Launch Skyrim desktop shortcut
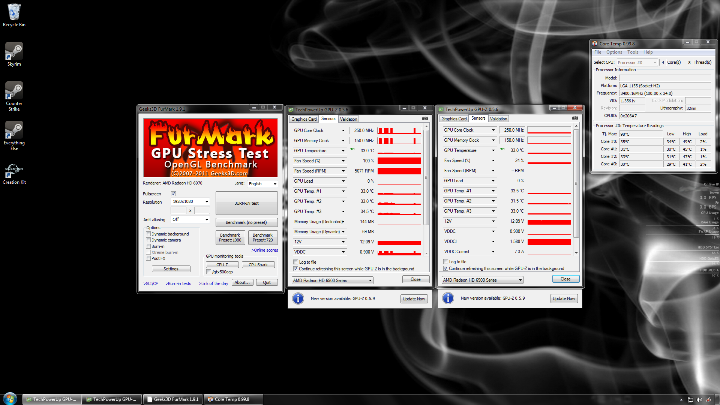This screenshot has width=720, height=405. tap(14, 54)
